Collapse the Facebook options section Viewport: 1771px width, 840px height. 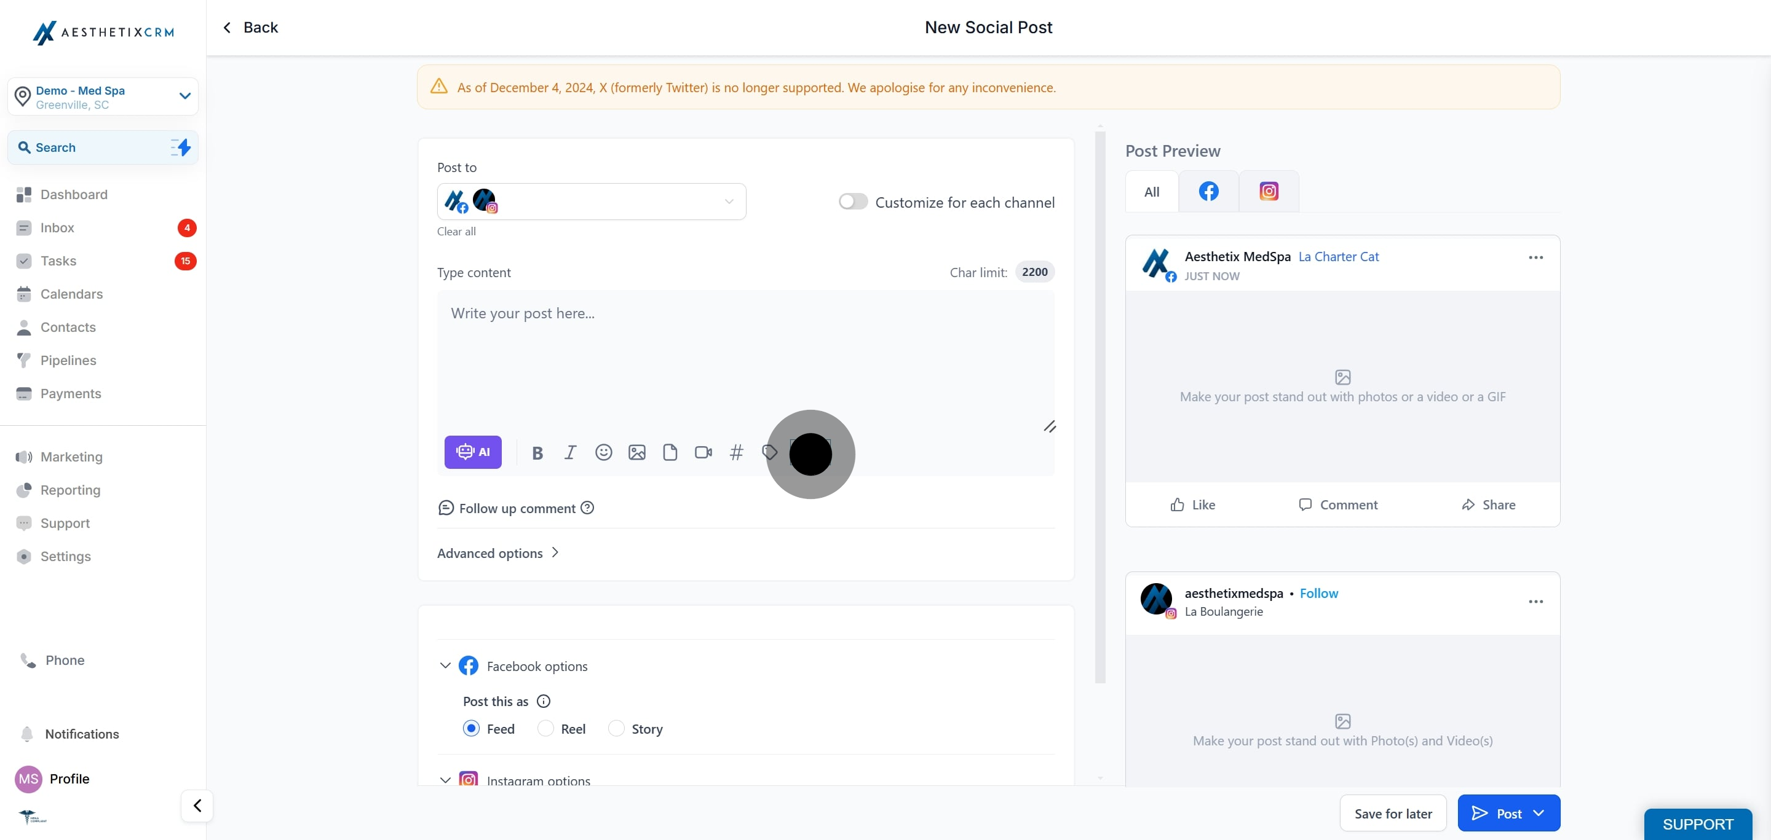coord(445,665)
